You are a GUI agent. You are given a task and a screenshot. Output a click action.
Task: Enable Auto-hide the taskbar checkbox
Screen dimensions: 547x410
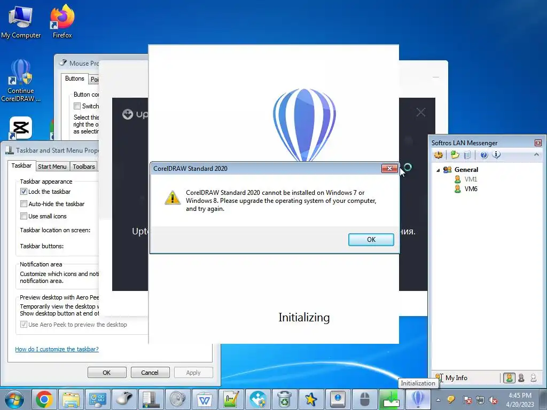(x=24, y=203)
